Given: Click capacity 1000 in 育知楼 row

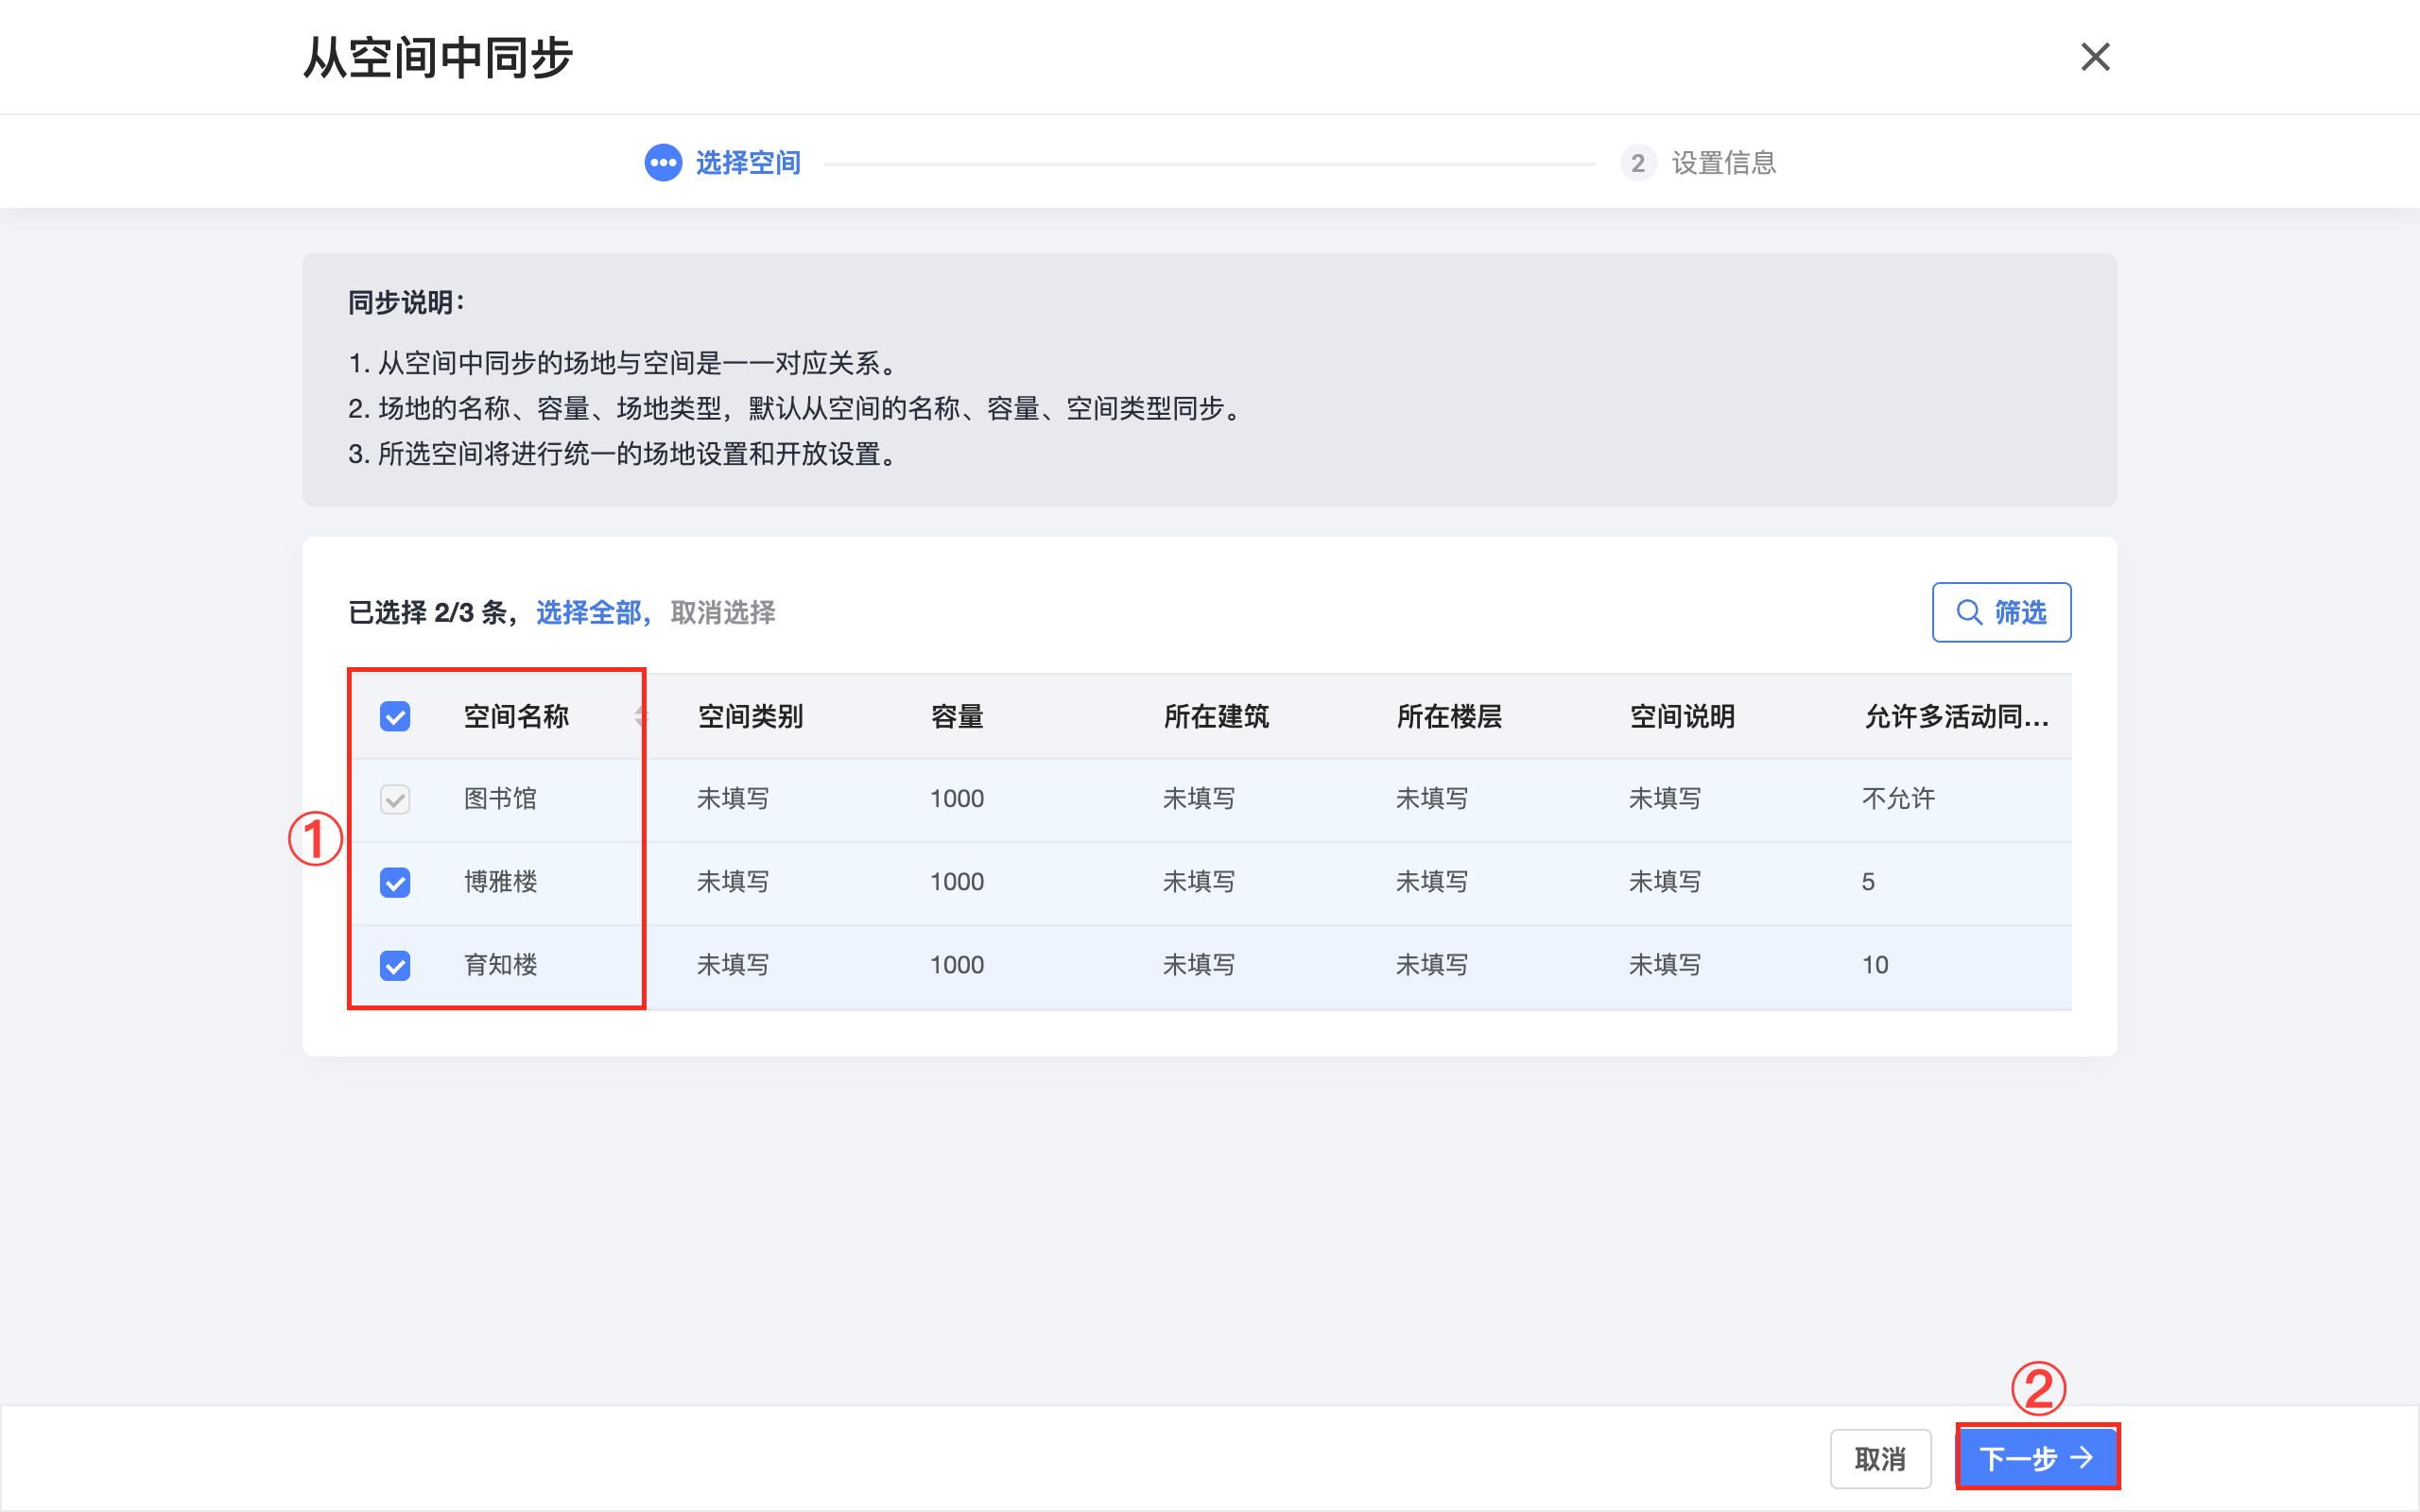Looking at the screenshot, I should 957,965.
